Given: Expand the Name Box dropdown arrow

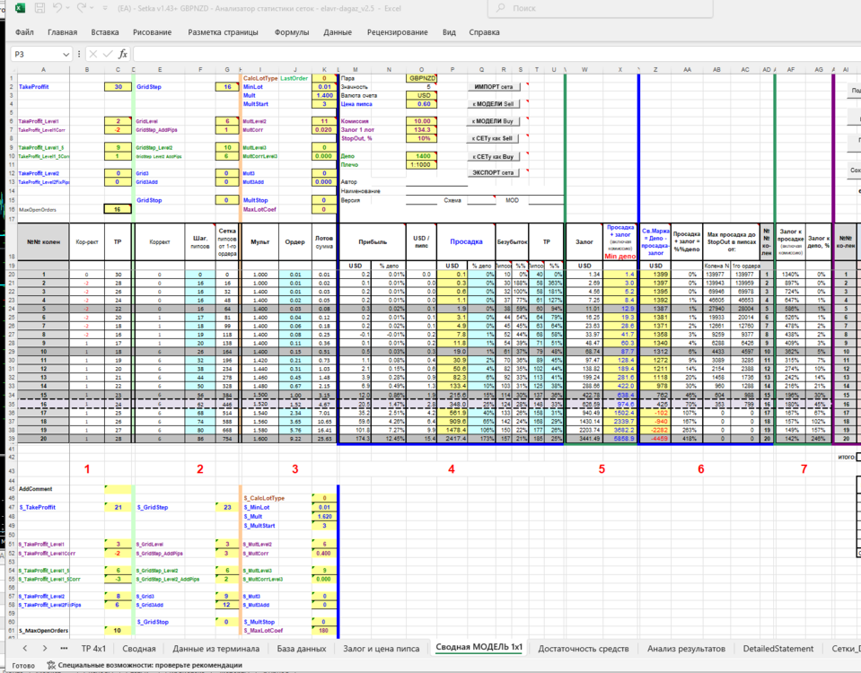Looking at the screenshot, I should 66,55.
